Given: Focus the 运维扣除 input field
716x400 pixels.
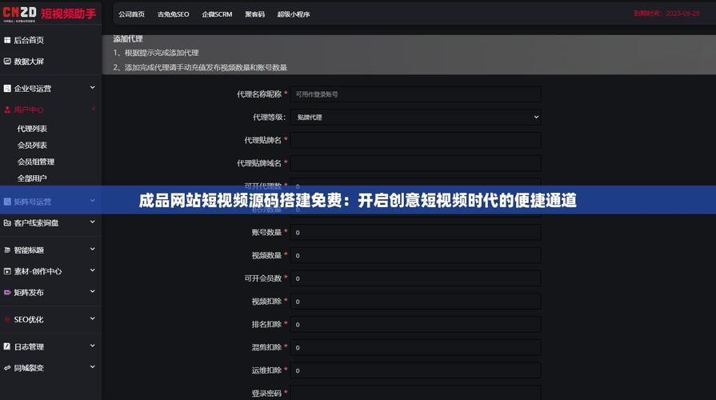Looking at the screenshot, I should pos(415,370).
